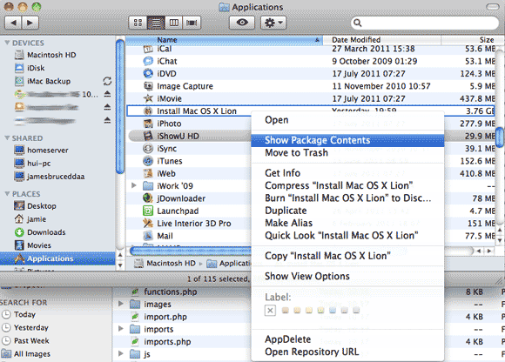Select jDownloader application icon

pos(148,198)
